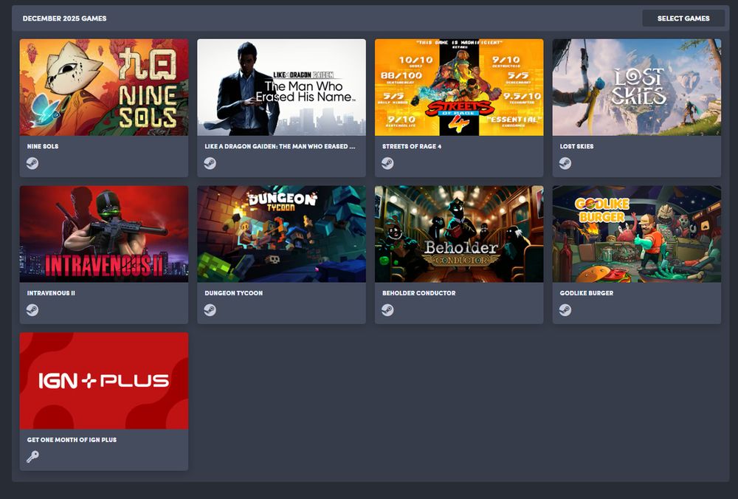Click the Steam icon under Streets of Rage 4
738x499 pixels.
(x=387, y=163)
